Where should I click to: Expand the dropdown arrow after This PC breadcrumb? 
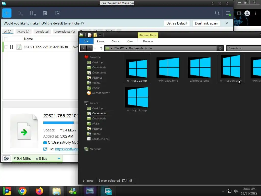[126, 48]
